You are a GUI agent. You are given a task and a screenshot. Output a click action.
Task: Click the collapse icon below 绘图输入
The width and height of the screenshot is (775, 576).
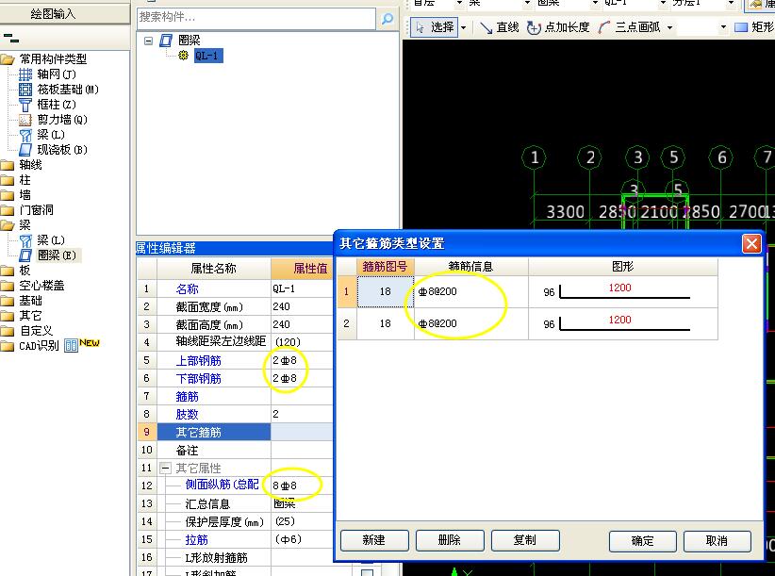click(x=11, y=38)
